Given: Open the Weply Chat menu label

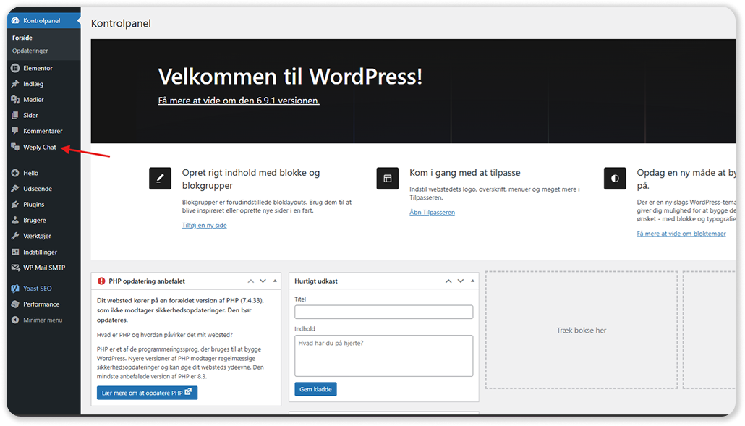Looking at the screenshot, I should 40,147.
